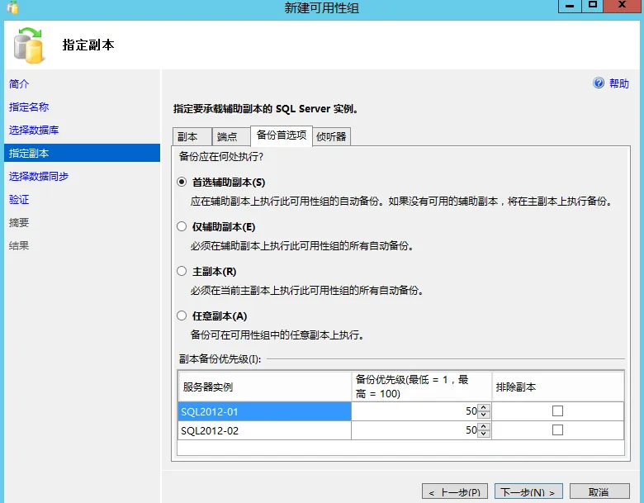Go to 选择数据同步 step in sidebar
The image size is (644, 503).
point(39,176)
